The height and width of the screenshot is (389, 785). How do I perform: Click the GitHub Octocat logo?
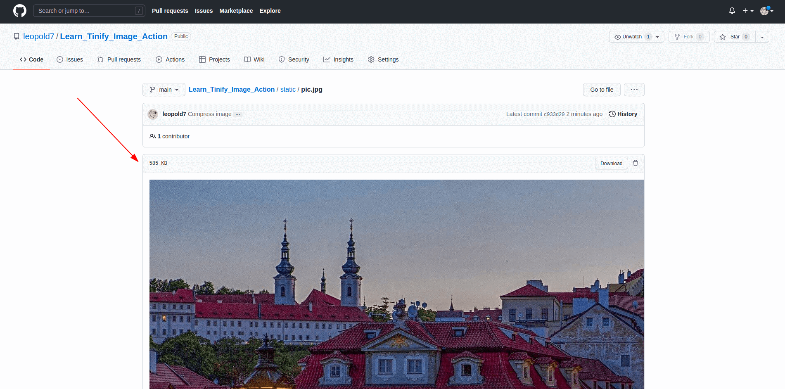[19, 11]
